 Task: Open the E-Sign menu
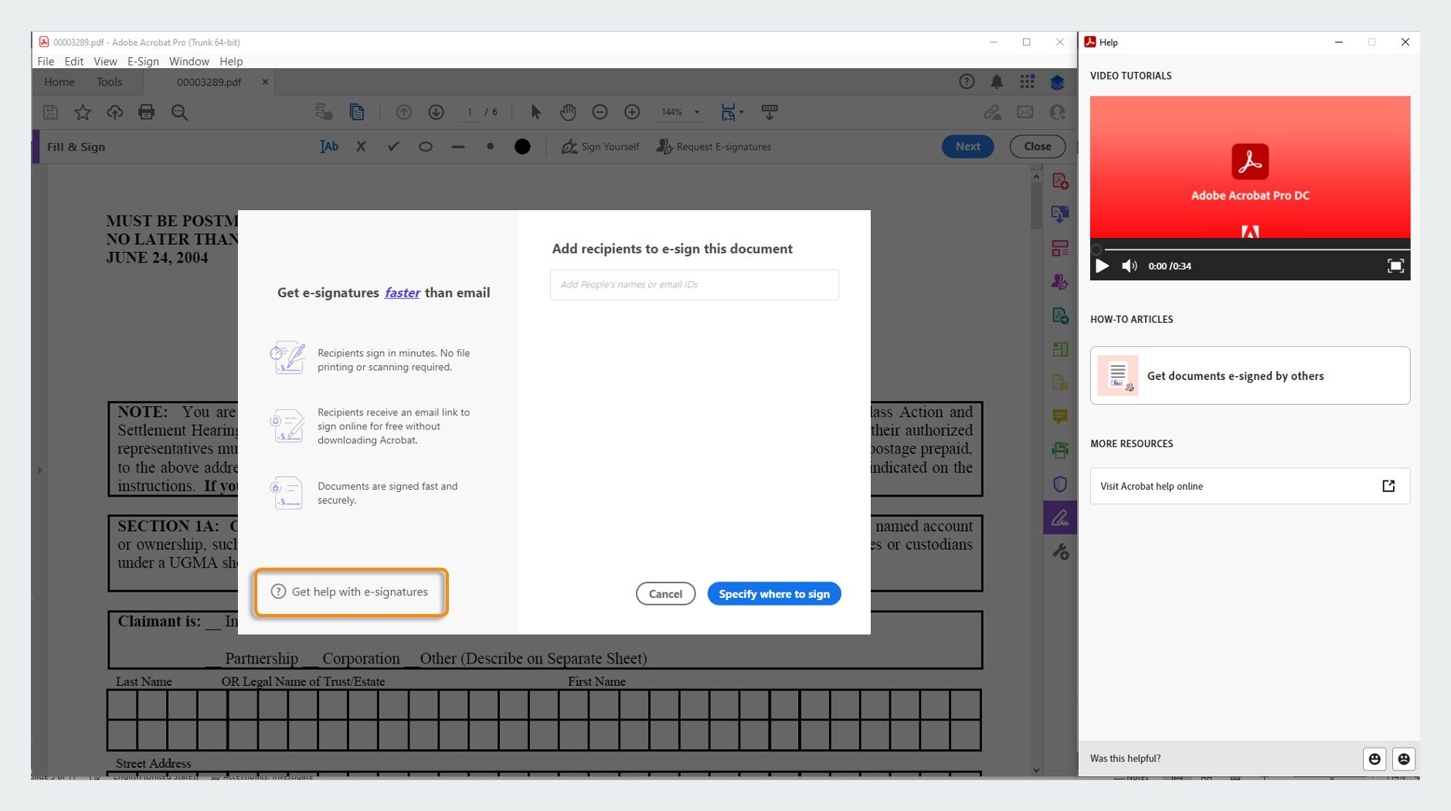click(143, 61)
